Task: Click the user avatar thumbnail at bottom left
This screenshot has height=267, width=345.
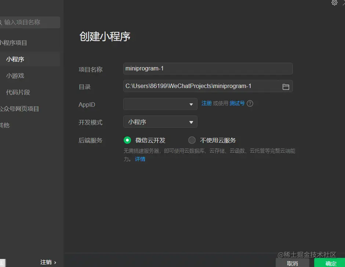Action: coord(3,263)
